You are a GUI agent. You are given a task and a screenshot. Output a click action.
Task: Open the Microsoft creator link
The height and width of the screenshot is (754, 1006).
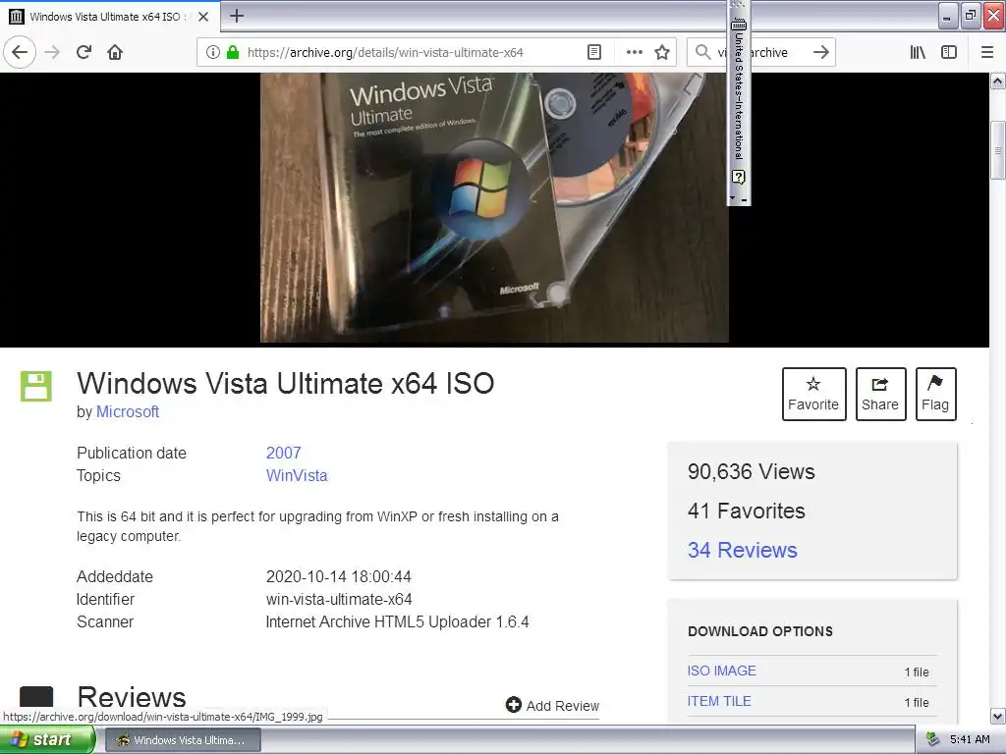[128, 411]
